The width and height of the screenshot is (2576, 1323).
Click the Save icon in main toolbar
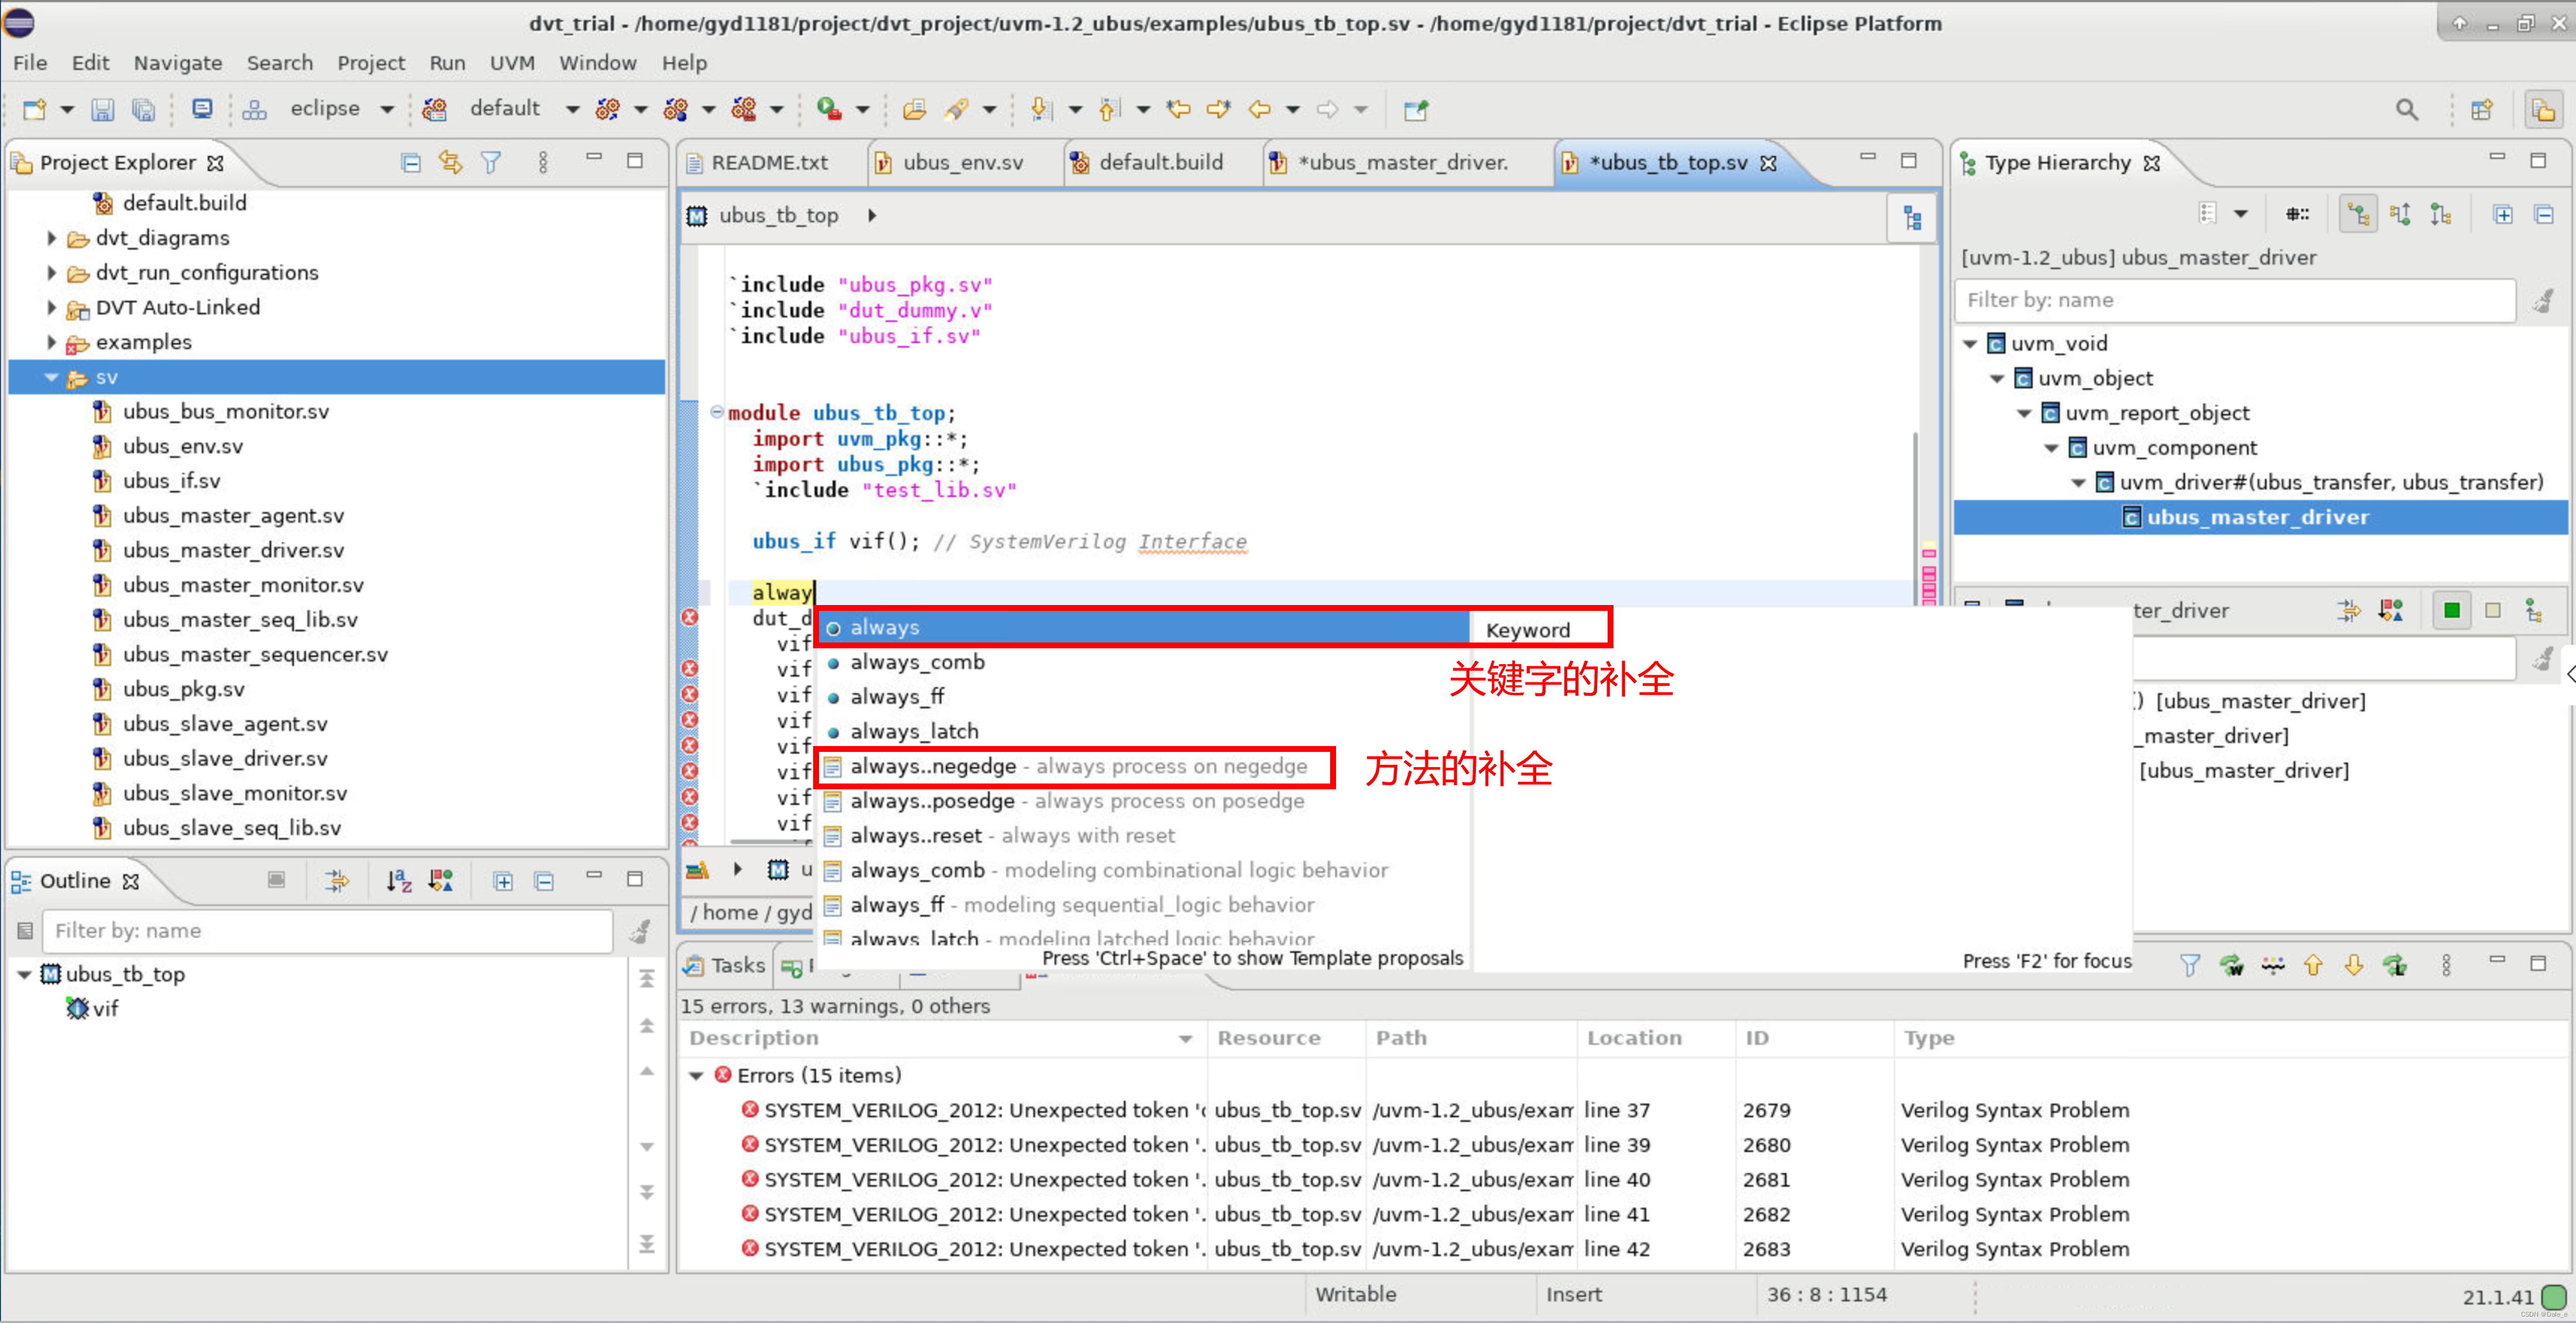tap(102, 109)
